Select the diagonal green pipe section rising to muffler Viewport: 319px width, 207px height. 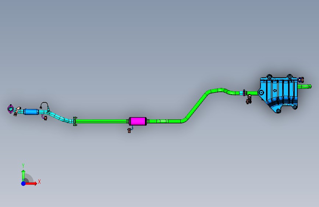[x=196, y=106]
